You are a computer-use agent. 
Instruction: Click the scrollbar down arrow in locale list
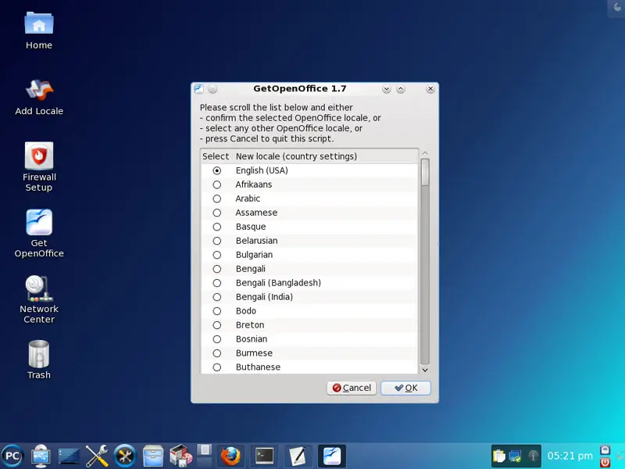[425, 370]
